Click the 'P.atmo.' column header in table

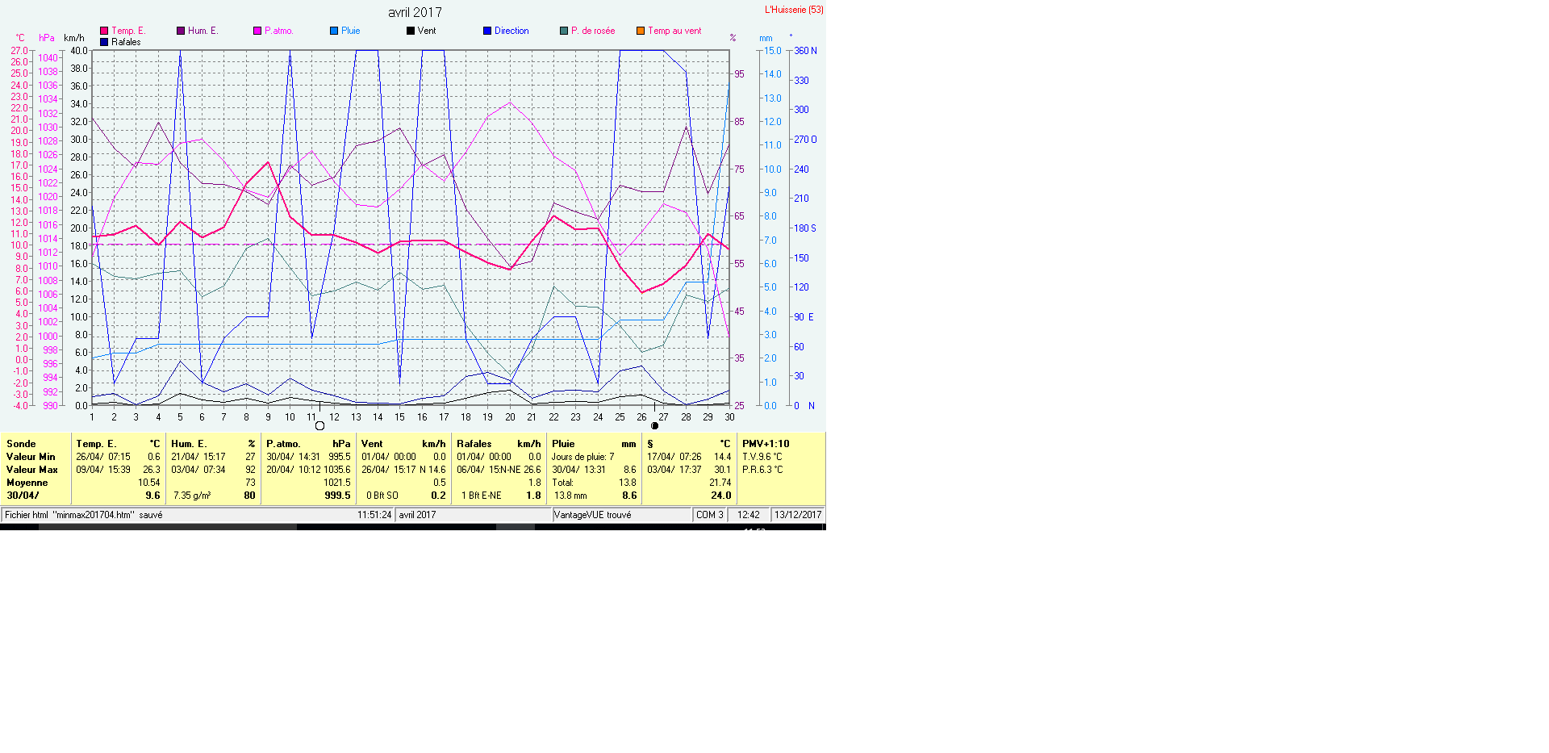(x=283, y=444)
